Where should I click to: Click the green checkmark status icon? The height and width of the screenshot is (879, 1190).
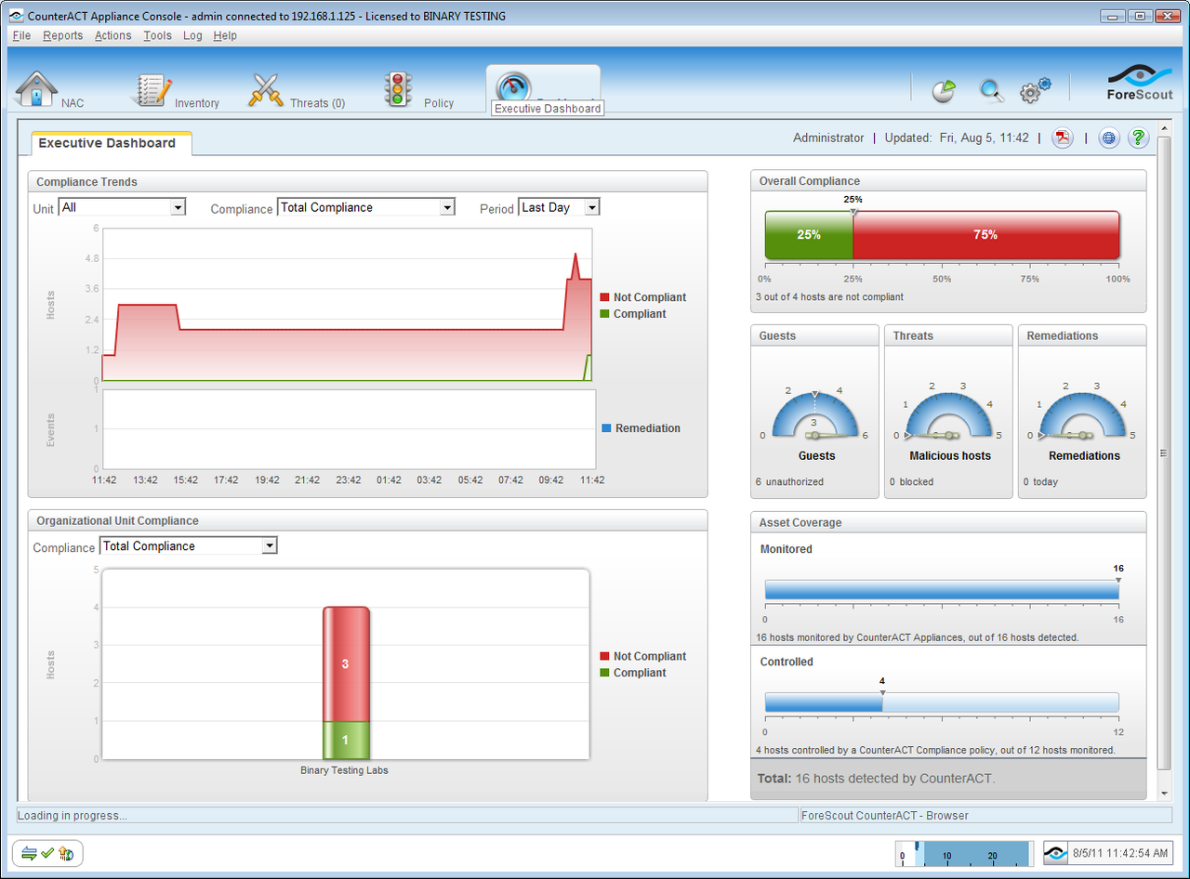point(47,853)
